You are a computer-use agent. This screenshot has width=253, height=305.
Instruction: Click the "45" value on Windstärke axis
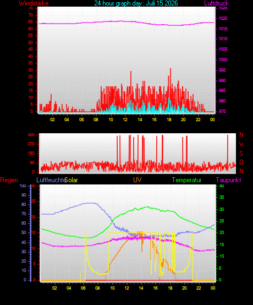(30, 50)
